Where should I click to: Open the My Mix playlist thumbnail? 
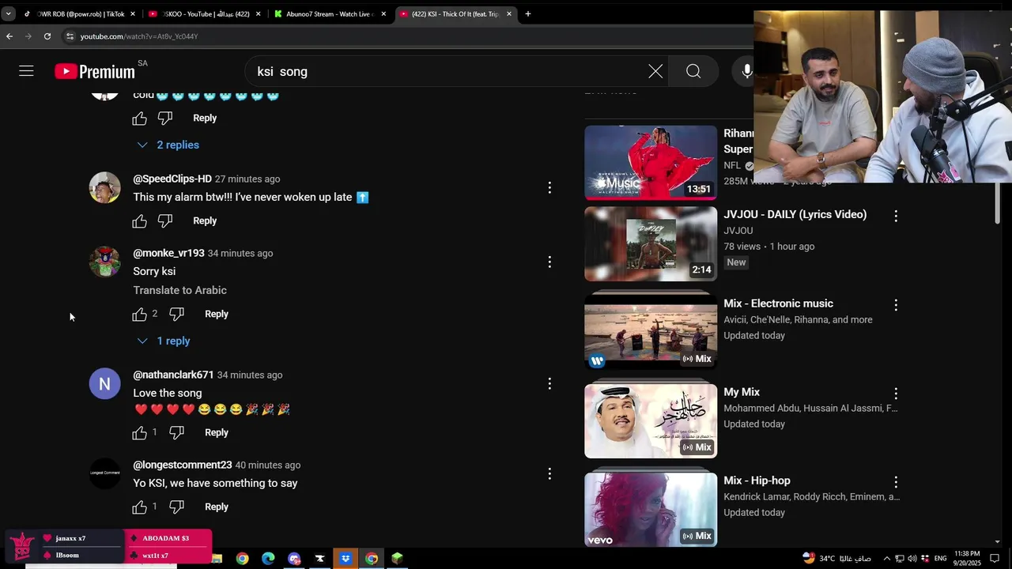coord(651,421)
